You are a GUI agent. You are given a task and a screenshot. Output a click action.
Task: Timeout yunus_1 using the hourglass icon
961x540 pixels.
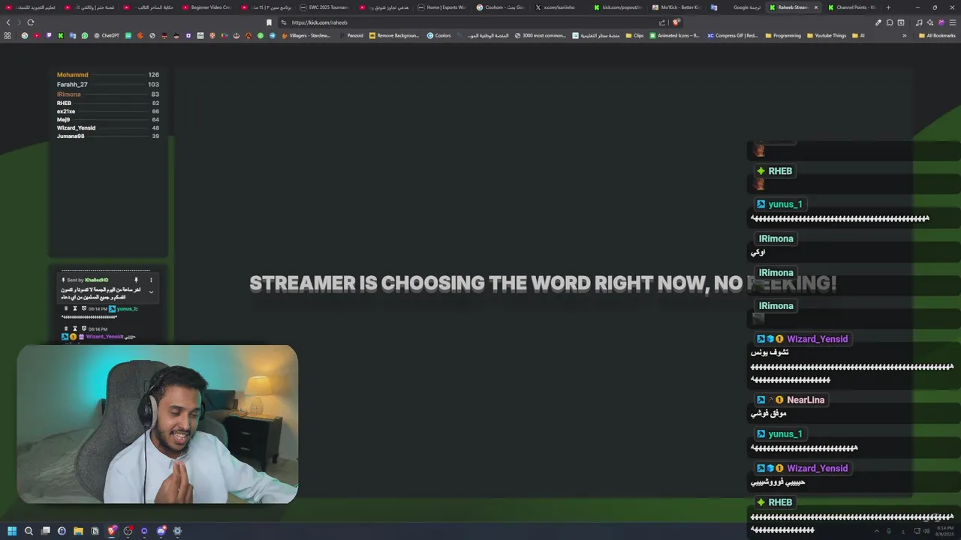click(75, 308)
